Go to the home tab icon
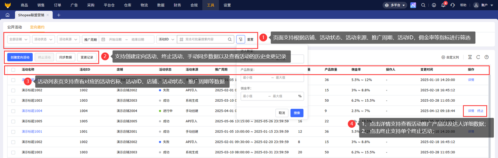The width and height of the screenshot is (498, 158). pyautogui.click(x=8, y=15)
